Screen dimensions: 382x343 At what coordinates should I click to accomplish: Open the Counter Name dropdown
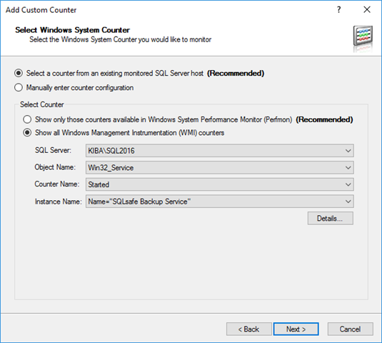[219, 184]
